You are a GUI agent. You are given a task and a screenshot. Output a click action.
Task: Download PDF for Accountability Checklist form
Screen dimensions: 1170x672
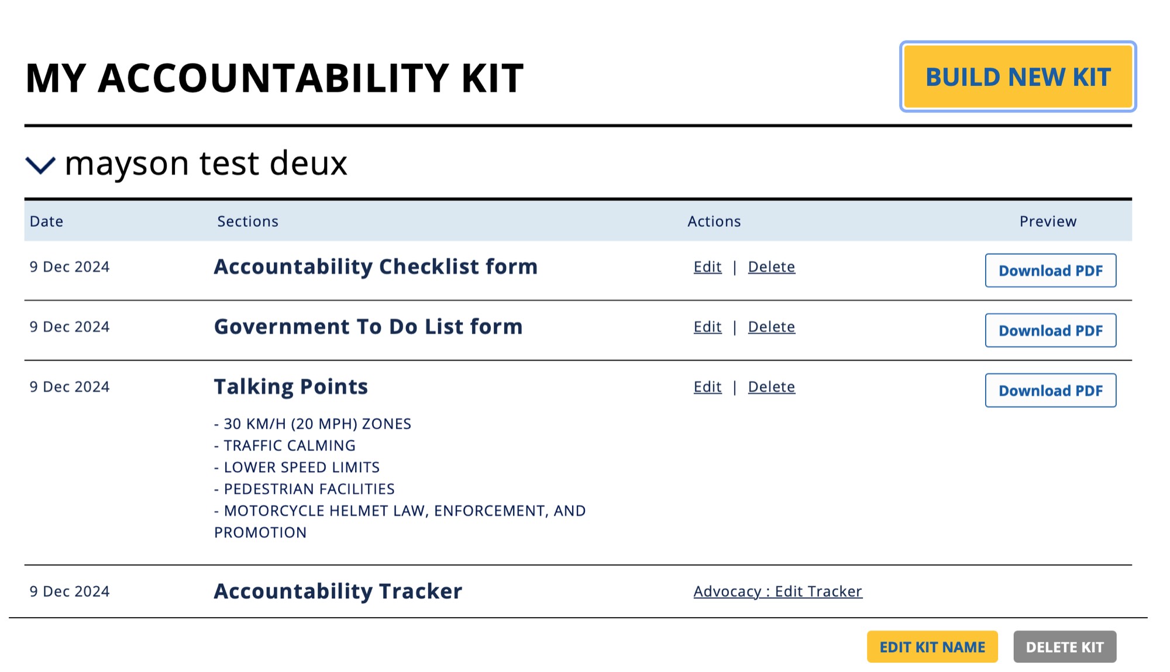(x=1050, y=271)
